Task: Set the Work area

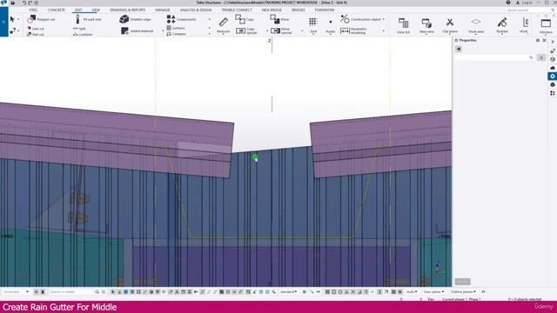Action: tap(476, 25)
